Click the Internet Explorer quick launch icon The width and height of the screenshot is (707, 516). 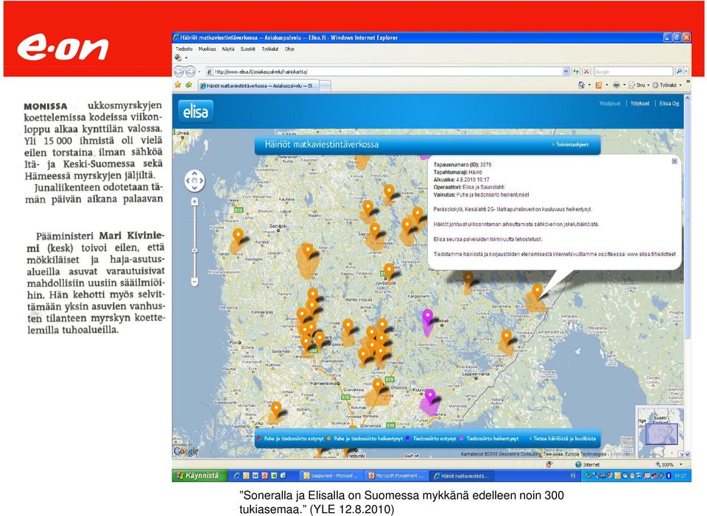(x=236, y=476)
